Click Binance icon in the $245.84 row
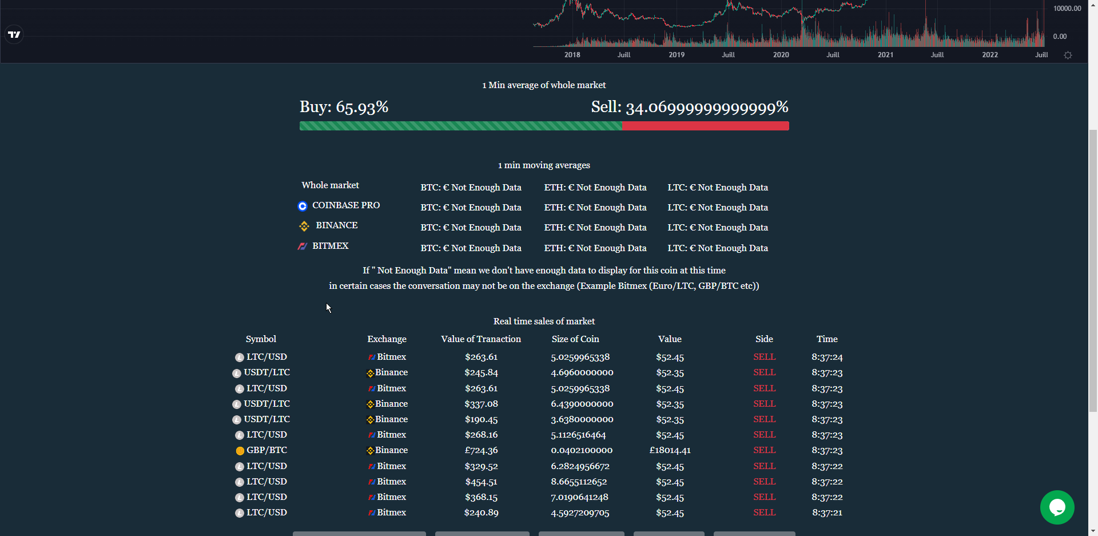The height and width of the screenshot is (536, 1098). tap(370, 373)
